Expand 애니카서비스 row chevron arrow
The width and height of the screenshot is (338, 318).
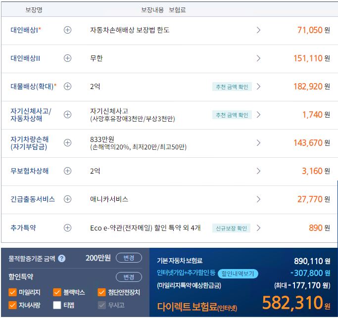pos(258,199)
